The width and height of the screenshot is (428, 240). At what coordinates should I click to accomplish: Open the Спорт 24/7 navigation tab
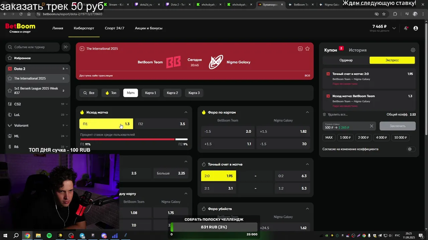(114, 28)
